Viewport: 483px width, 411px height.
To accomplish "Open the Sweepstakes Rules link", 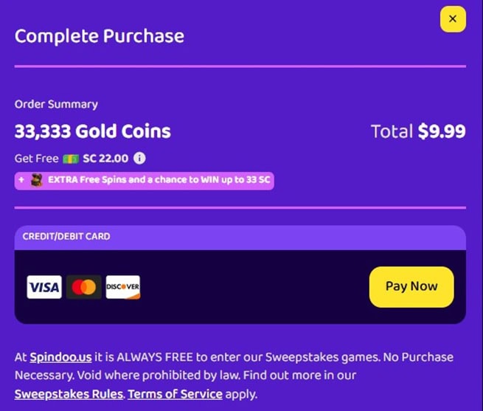I will [68, 394].
